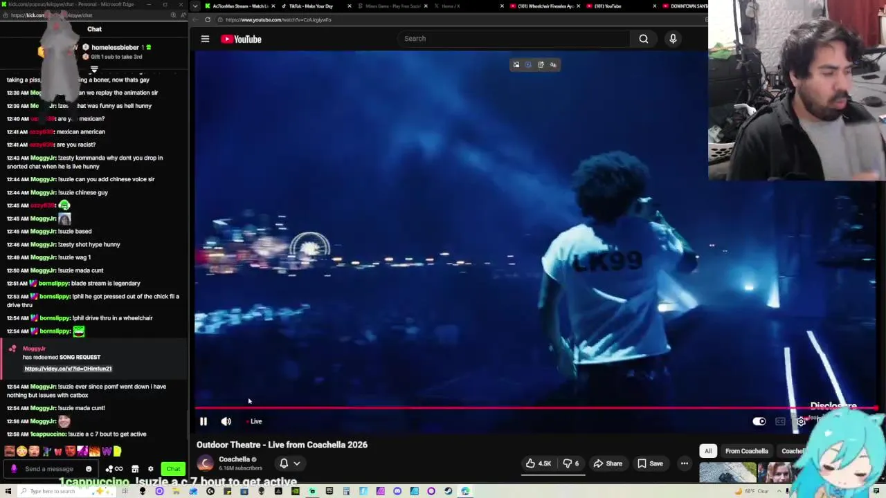Image resolution: width=886 pixels, height=498 pixels.
Task: Seek on the red video progress bar
Action: 536,408
